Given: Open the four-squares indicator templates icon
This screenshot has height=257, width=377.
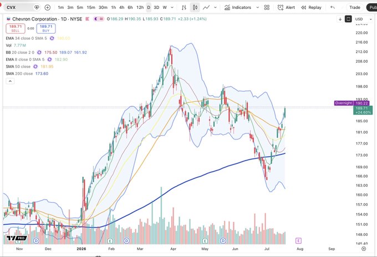Looking at the screenshot, I should 267,8.
